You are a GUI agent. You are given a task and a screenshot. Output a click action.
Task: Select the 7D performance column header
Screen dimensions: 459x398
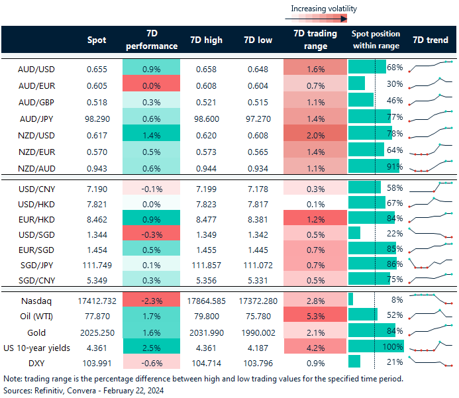152,40
